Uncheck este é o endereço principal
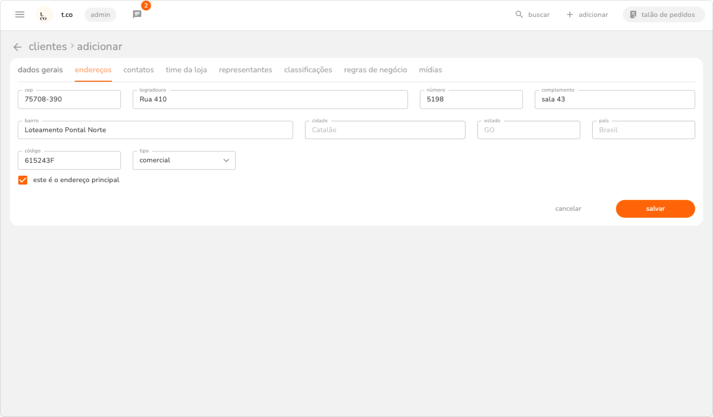This screenshot has height=417, width=713. [x=23, y=180]
